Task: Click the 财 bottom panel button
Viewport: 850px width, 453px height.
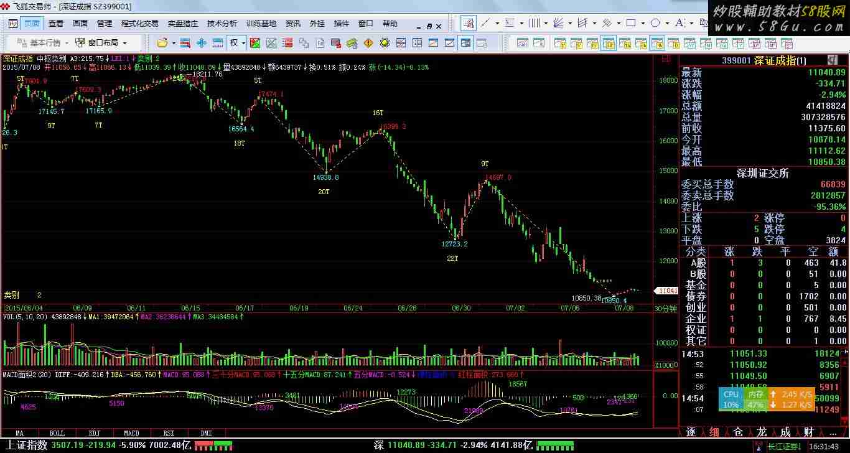Action: click(809, 432)
